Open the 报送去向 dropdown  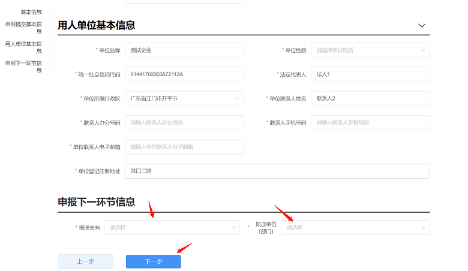point(172,227)
